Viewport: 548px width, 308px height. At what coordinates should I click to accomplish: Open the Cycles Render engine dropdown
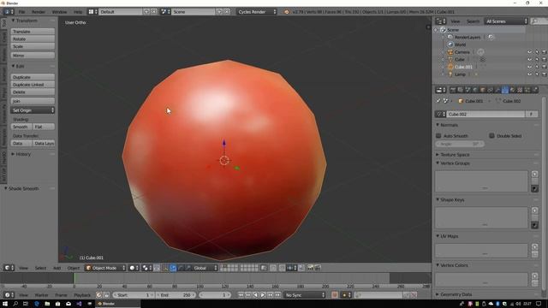pyautogui.click(x=257, y=11)
